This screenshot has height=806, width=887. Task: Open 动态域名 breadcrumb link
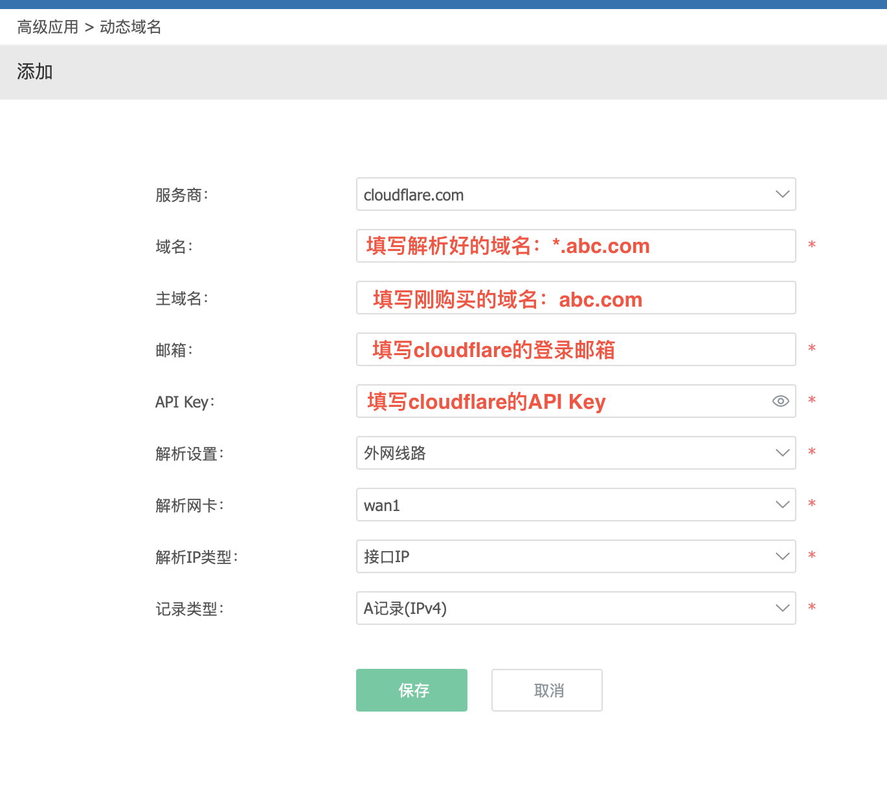131,27
